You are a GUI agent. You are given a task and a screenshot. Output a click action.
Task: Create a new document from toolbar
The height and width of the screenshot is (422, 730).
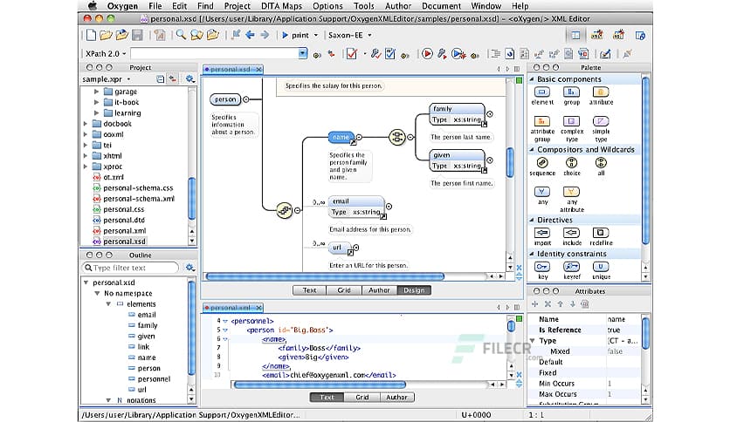[91, 35]
